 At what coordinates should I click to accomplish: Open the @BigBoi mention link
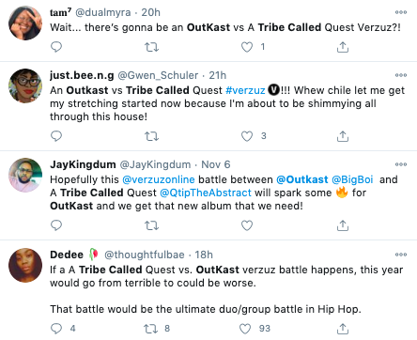pos(352,179)
